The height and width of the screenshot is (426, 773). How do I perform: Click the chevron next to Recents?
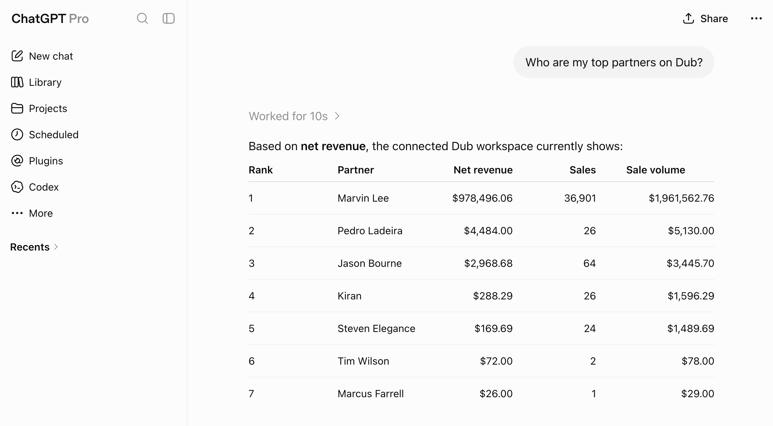point(56,247)
